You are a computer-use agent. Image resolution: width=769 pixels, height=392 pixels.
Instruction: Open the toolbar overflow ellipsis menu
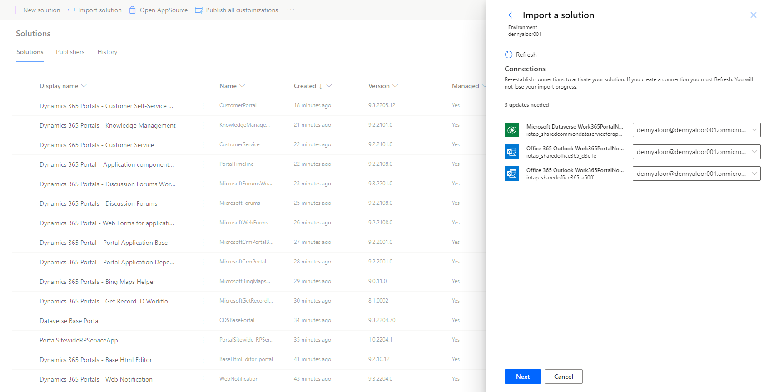pos(291,10)
